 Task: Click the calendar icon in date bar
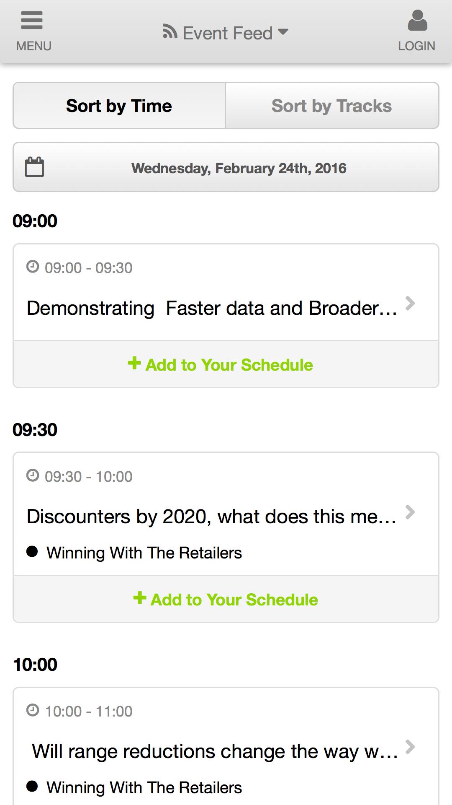click(x=34, y=167)
